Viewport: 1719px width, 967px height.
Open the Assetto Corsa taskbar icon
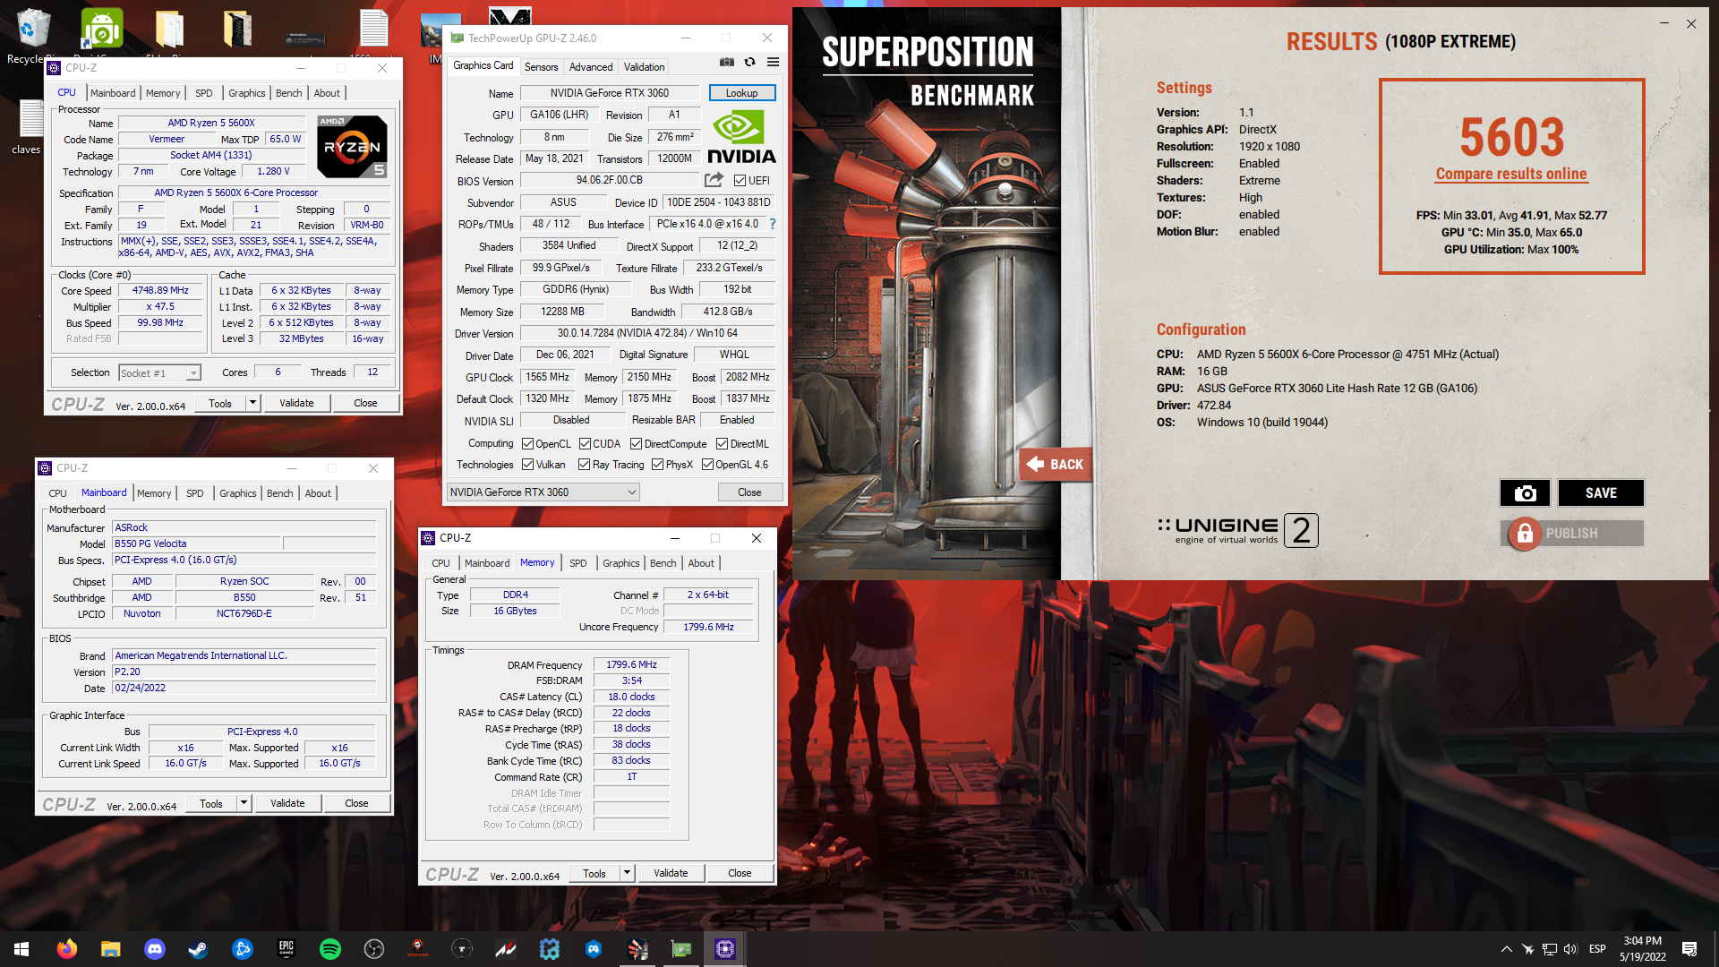(506, 949)
